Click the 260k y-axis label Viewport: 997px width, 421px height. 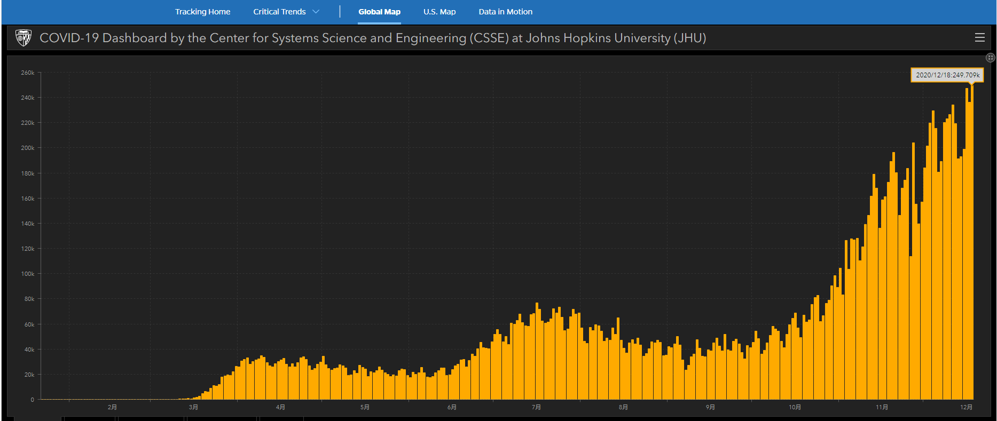pyautogui.click(x=28, y=73)
